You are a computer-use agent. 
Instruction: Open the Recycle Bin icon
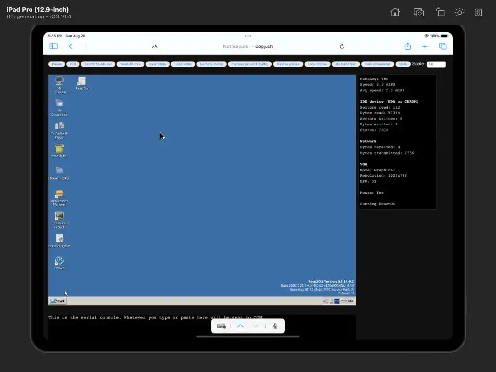point(60,151)
